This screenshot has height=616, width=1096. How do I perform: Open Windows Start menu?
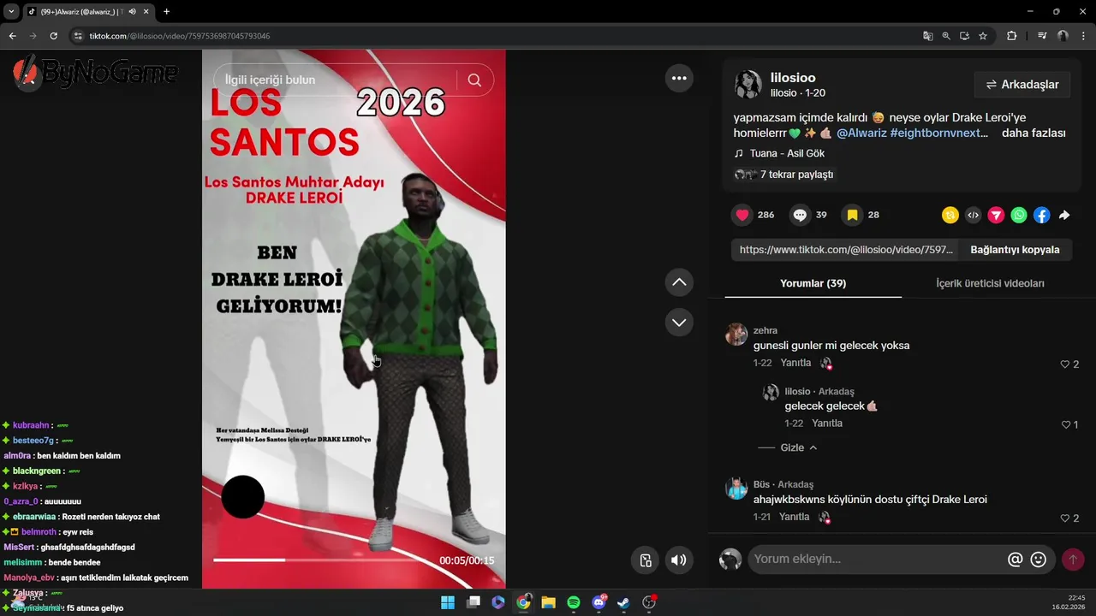[x=448, y=602]
